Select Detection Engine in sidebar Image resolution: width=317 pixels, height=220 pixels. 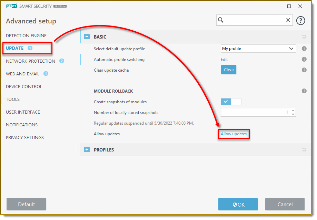[26, 36]
